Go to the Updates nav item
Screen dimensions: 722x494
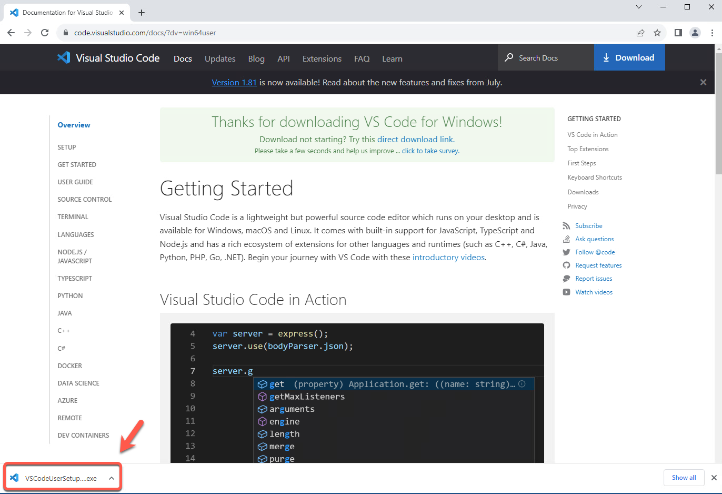[220, 59]
